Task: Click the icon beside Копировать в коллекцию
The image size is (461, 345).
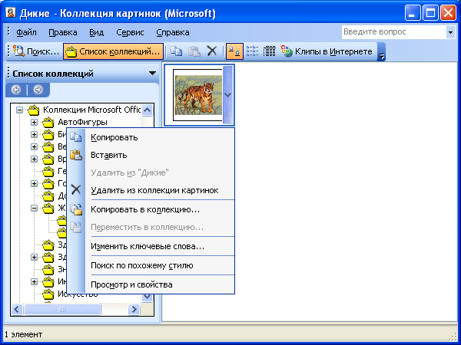Action: pyautogui.click(x=76, y=209)
